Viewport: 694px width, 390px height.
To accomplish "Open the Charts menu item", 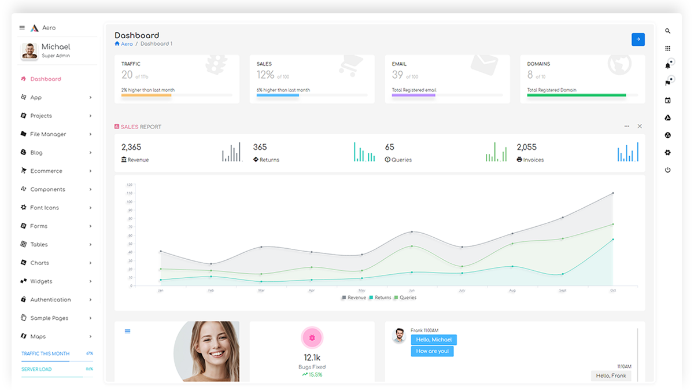I will [39, 263].
